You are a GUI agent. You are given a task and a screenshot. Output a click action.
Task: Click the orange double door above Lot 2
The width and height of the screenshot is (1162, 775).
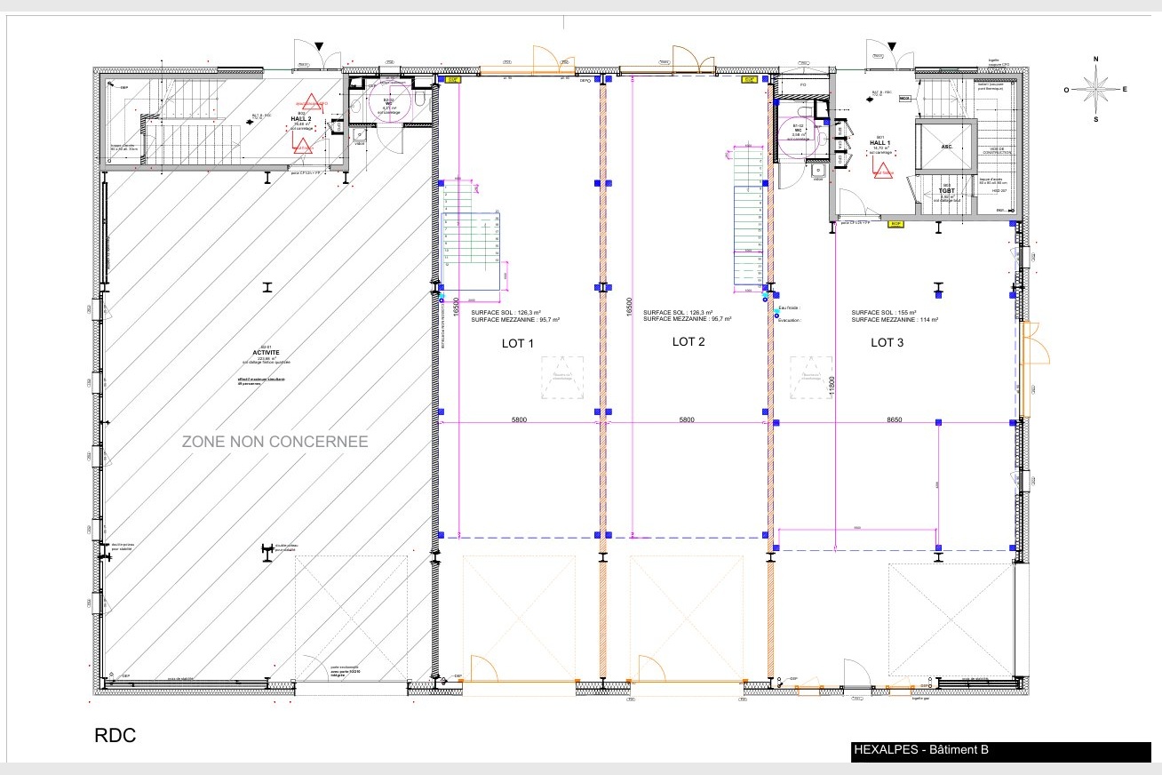click(693, 60)
